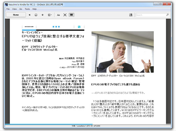Click the magnifier search icon
This screenshot has width=176, height=131.
167,15
